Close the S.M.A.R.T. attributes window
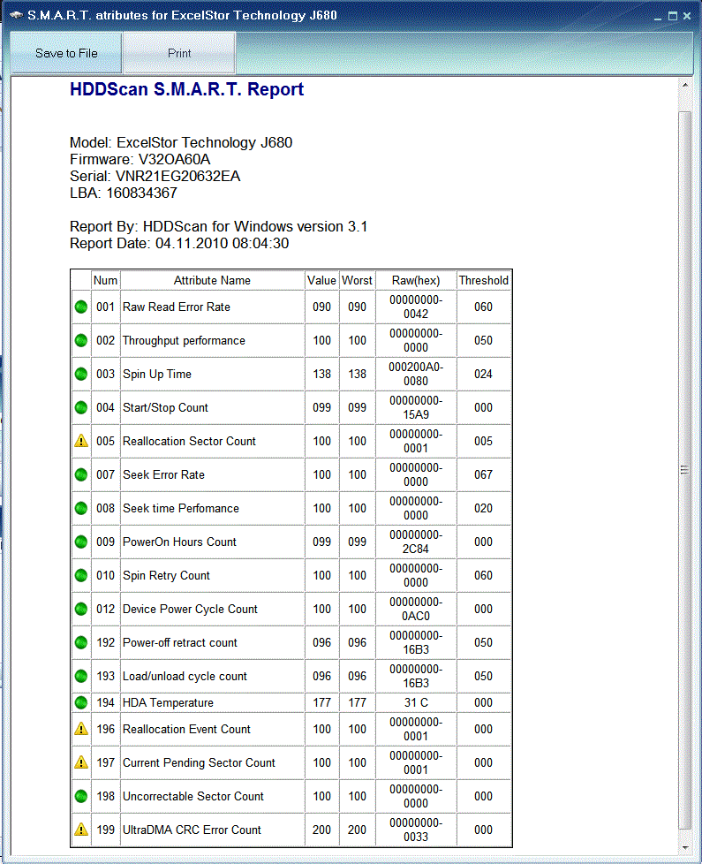The image size is (702, 864). [x=687, y=16]
